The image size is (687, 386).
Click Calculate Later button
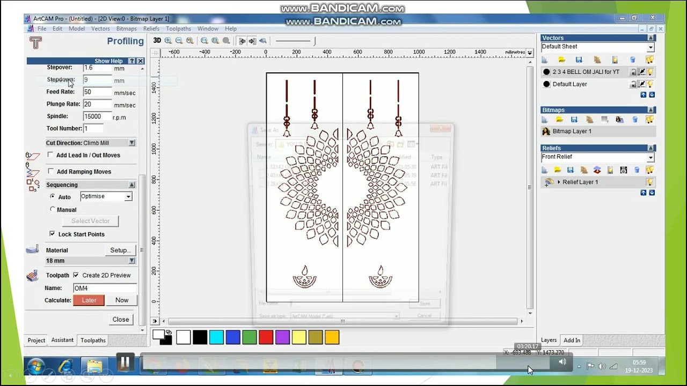pos(89,300)
